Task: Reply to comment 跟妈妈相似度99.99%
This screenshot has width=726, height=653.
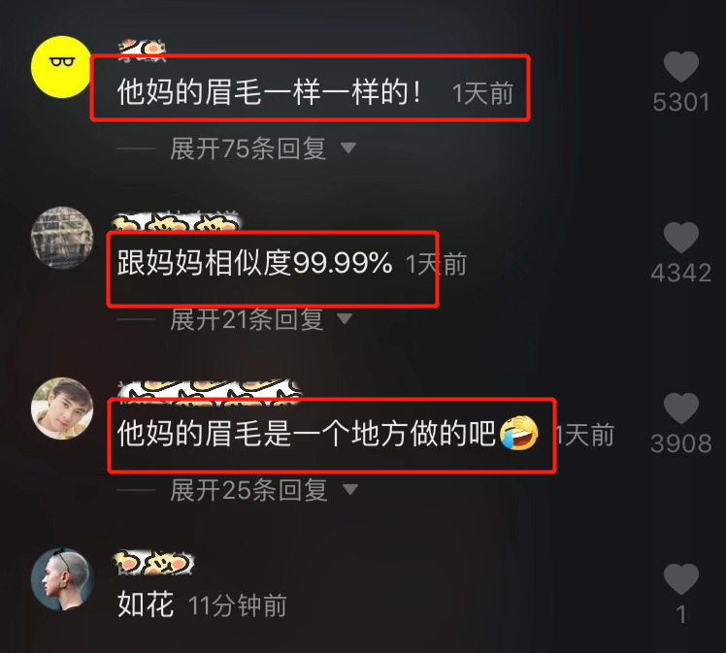Action: click(x=254, y=262)
